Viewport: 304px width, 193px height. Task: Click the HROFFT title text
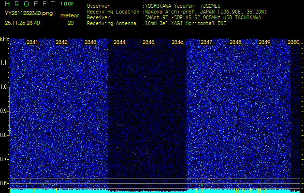pyautogui.click(x=30, y=4)
